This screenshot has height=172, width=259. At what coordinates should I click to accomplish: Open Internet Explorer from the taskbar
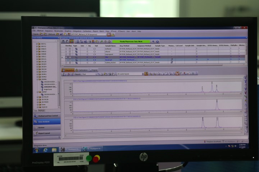coord(45,150)
